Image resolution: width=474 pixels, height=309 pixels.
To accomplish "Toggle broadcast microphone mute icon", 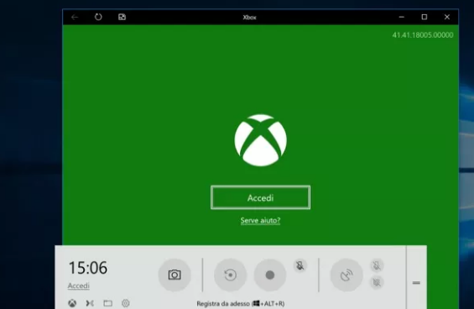I will pos(377,265).
